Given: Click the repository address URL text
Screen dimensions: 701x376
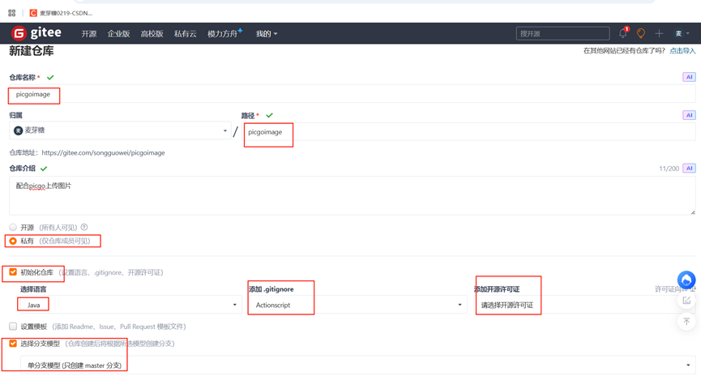Looking at the screenshot, I should point(103,152).
